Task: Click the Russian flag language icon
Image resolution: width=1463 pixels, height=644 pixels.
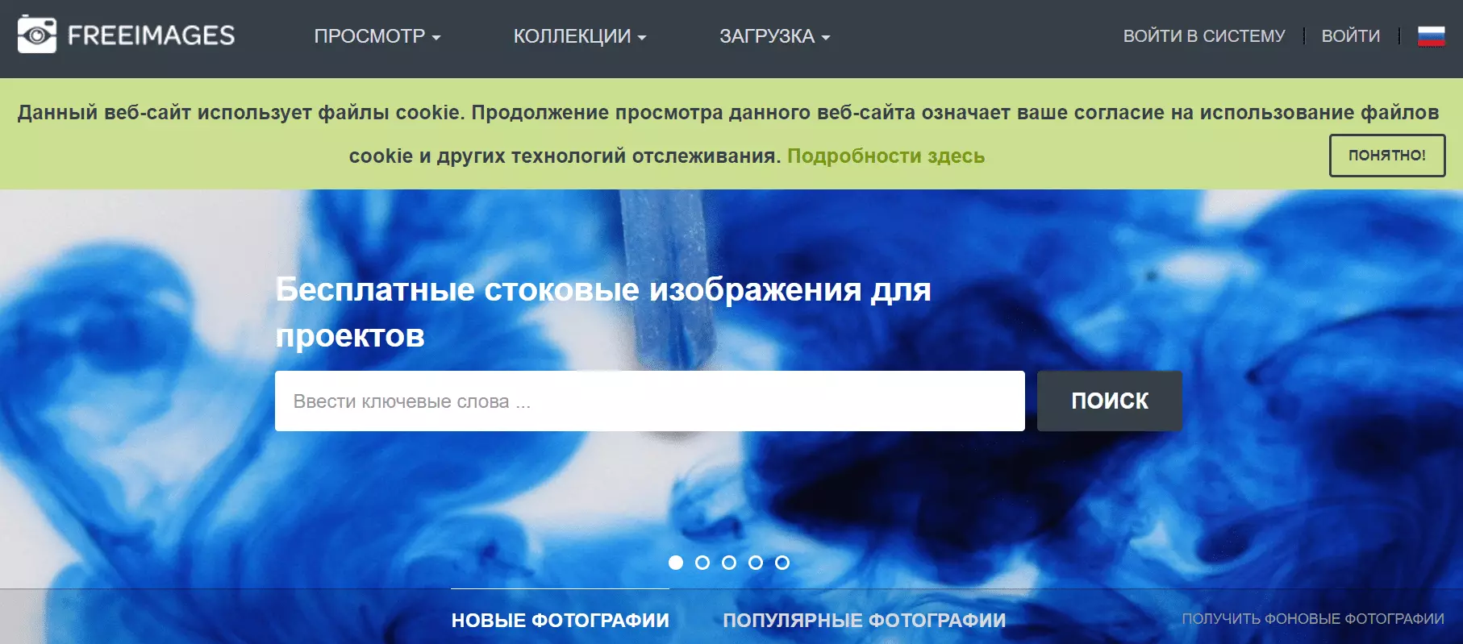Action: tap(1431, 36)
